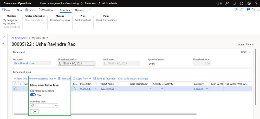This screenshot has height=119, width=260.
Task: Open the Overtime type OT1 dropdown
Action: 44,105
